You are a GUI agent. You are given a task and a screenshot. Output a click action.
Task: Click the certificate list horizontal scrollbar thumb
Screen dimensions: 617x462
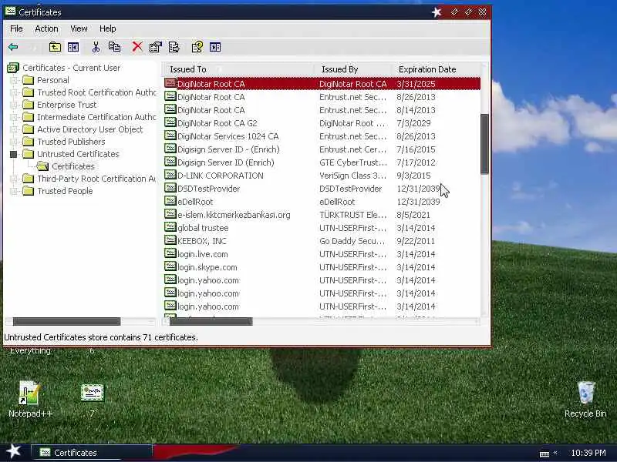coord(211,321)
